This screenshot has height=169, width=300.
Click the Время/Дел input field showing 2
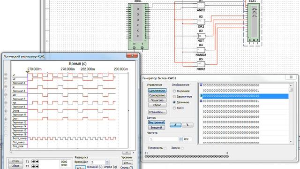coord(97,162)
